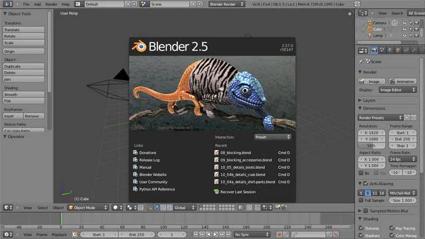
Task: Open the Render Presets dropdown
Action: click(380, 118)
